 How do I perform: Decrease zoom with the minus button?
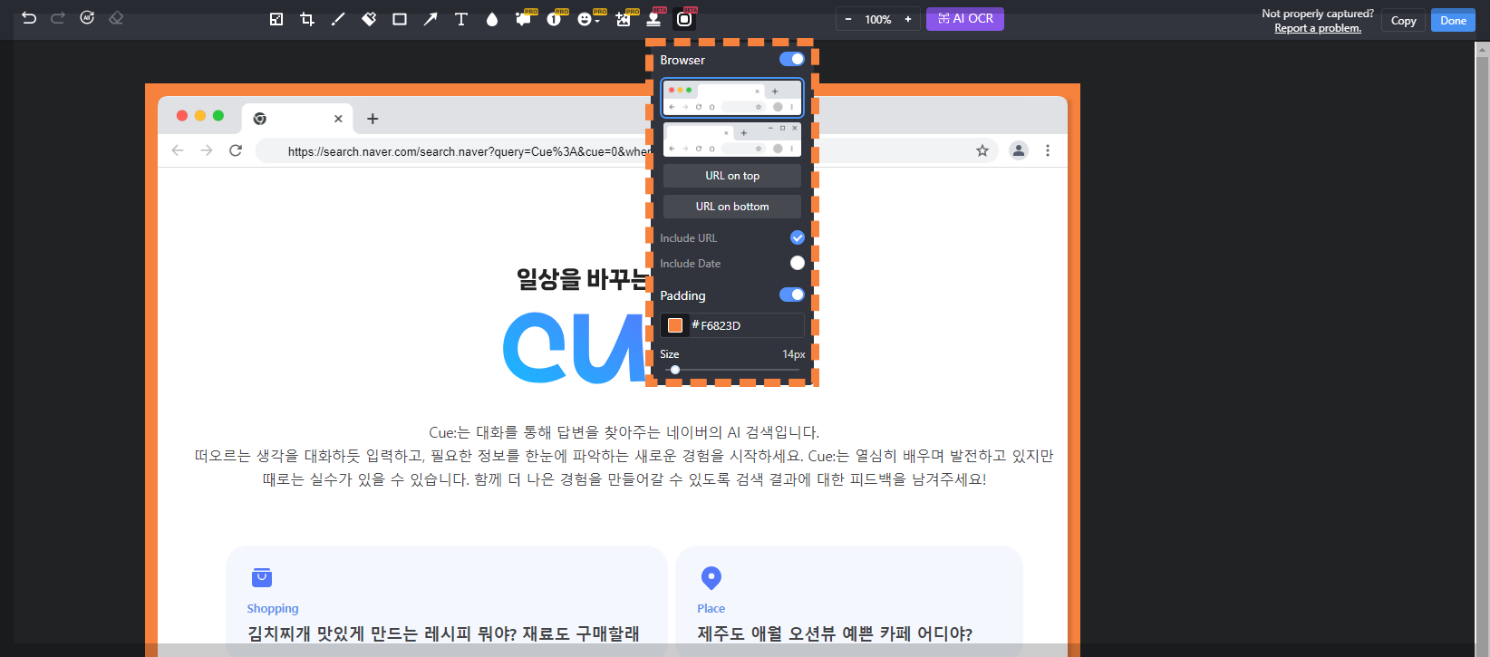848,19
